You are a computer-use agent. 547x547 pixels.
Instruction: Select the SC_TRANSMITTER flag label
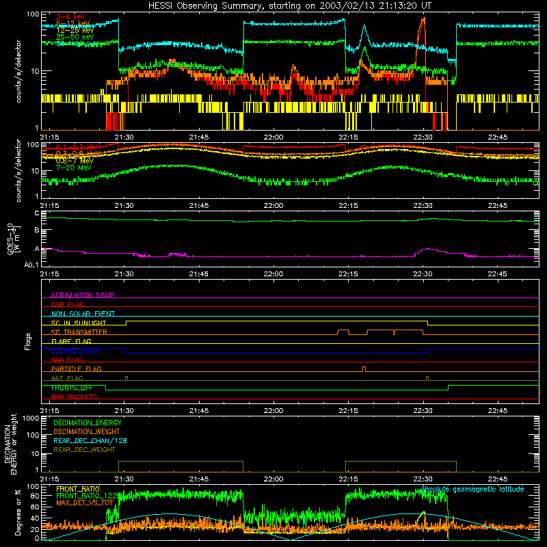click(x=79, y=332)
